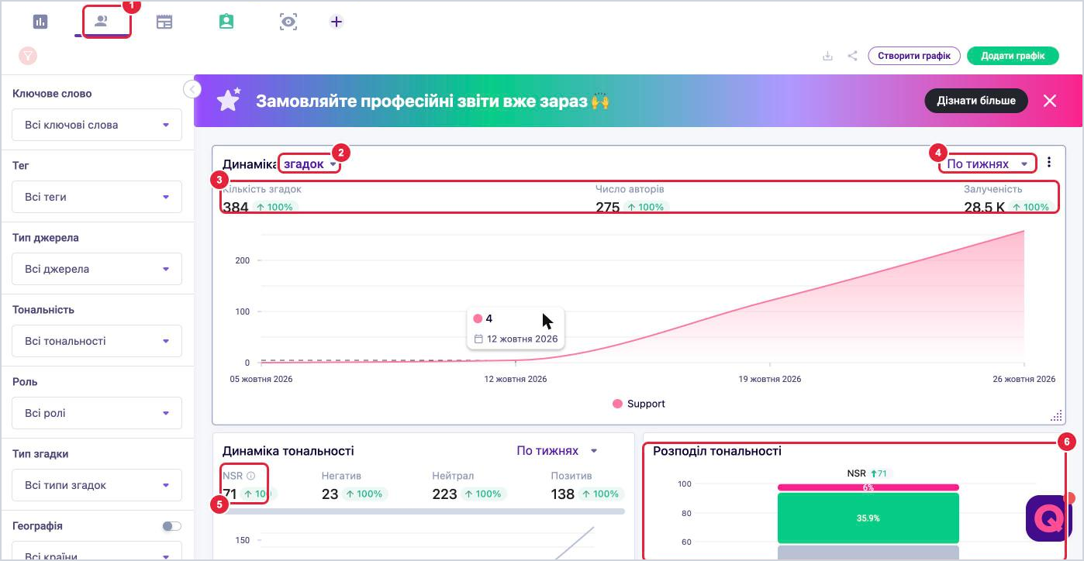Open the three-dot menu of mentions chart
The width and height of the screenshot is (1084, 561).
(x=1049, y=162)
